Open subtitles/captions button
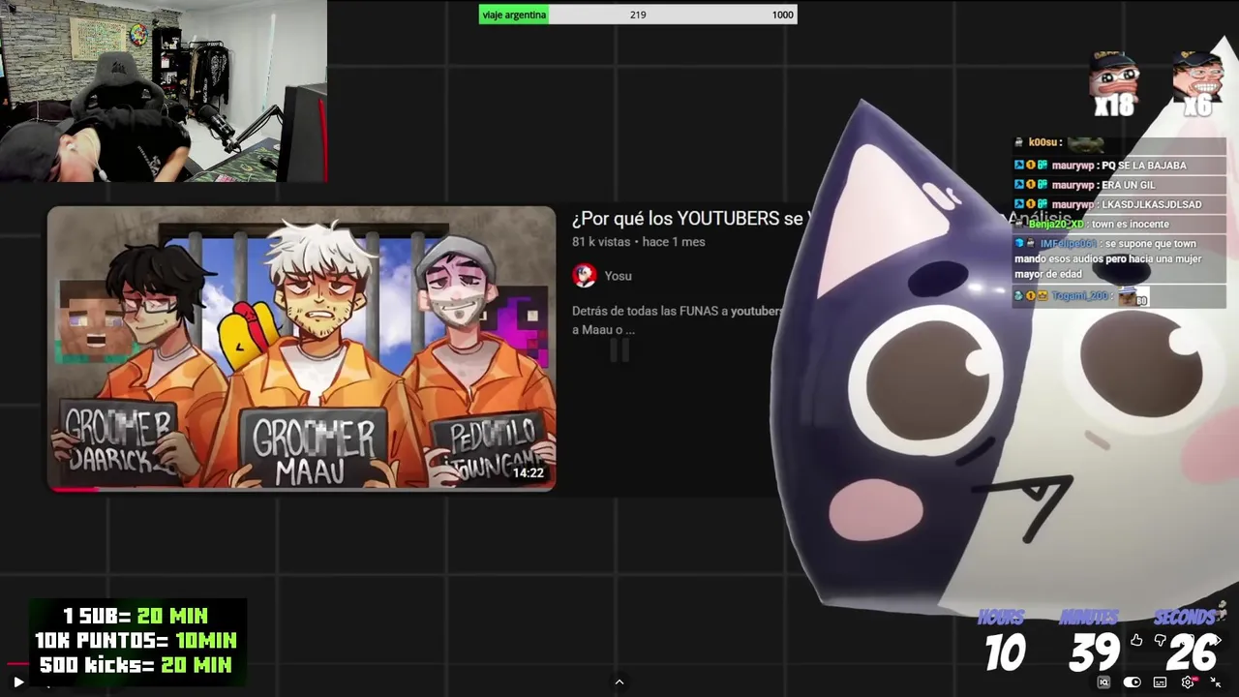The image size is (1239, 697). pyautogui.click(x=1160, y=682)
